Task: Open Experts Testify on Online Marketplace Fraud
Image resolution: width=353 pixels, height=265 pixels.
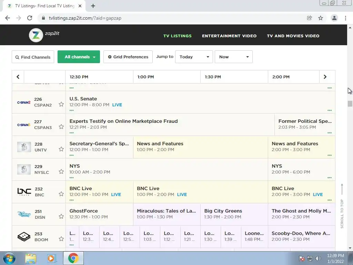Action: point(170,124)
